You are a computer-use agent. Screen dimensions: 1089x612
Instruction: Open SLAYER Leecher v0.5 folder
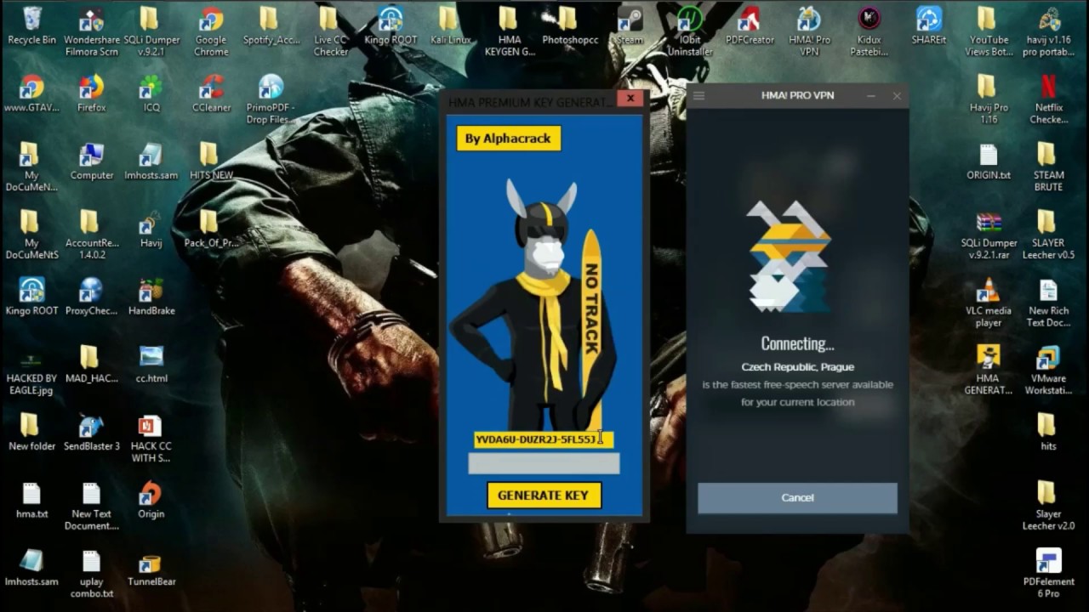[x=1048, y=235]
